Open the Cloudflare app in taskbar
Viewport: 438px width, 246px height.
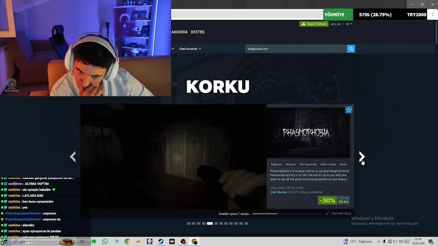tap(138, 242)
